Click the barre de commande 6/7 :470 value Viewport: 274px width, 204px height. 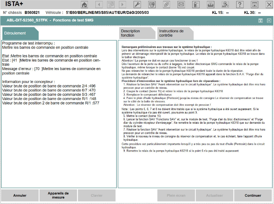pyautogui.click(x=49, y=90)
